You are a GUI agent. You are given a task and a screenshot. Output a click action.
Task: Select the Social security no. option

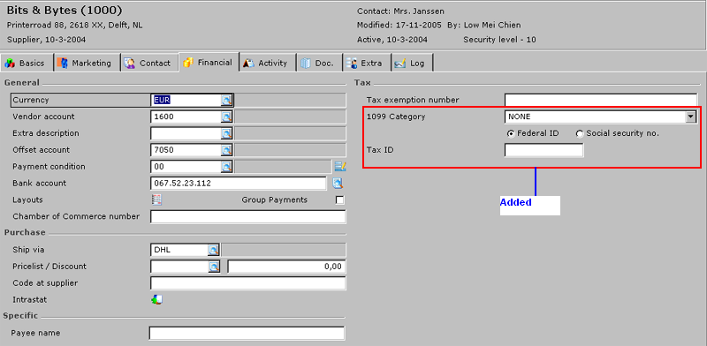[x=580, y=134]
